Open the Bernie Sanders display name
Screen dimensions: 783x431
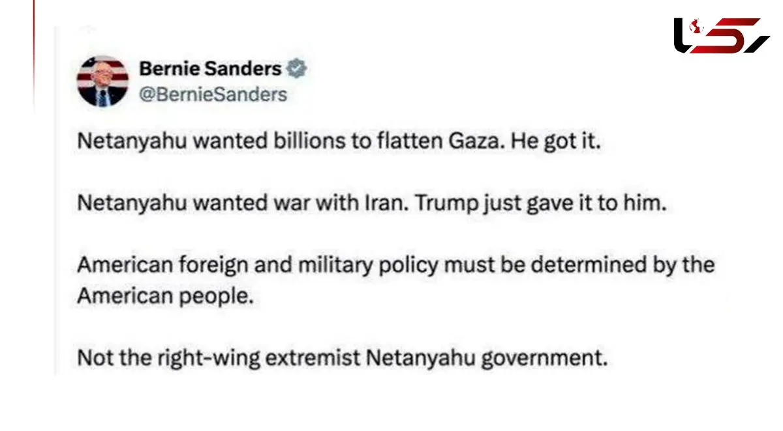coord(210,68)
